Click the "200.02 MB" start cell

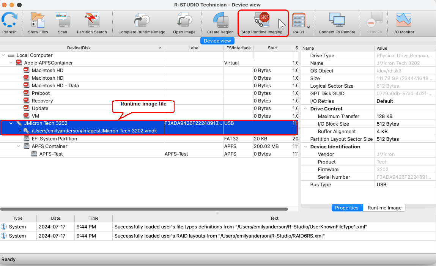click(x=266, y=146)
